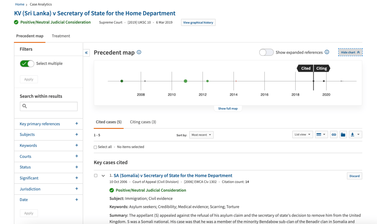This screenshot has width=377, height=224.
Task: Click info icon next to Show expanded references
Action: point(327,52)
